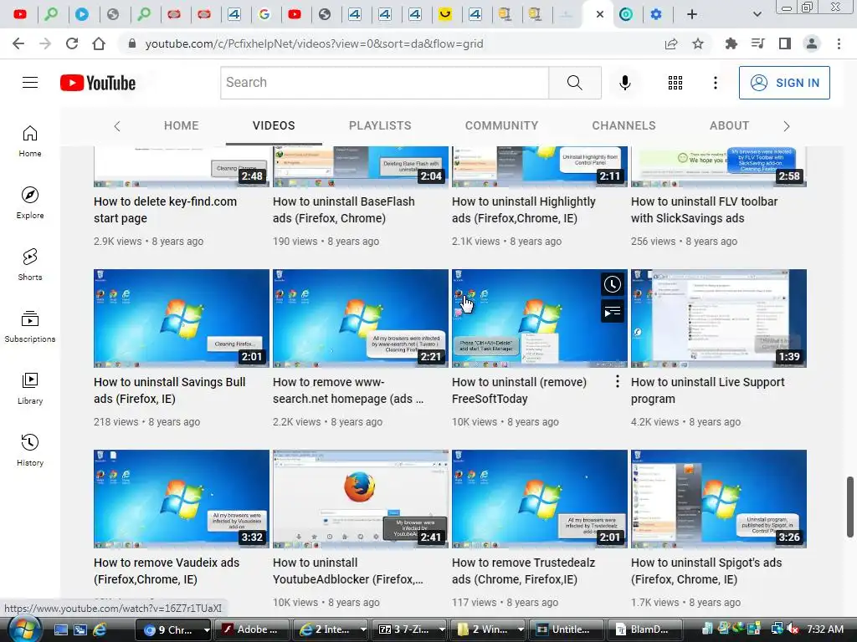This screenshot has height=642, width=857.
Task: Open Chrome profile avatar
Action: (x=812, y=43)
